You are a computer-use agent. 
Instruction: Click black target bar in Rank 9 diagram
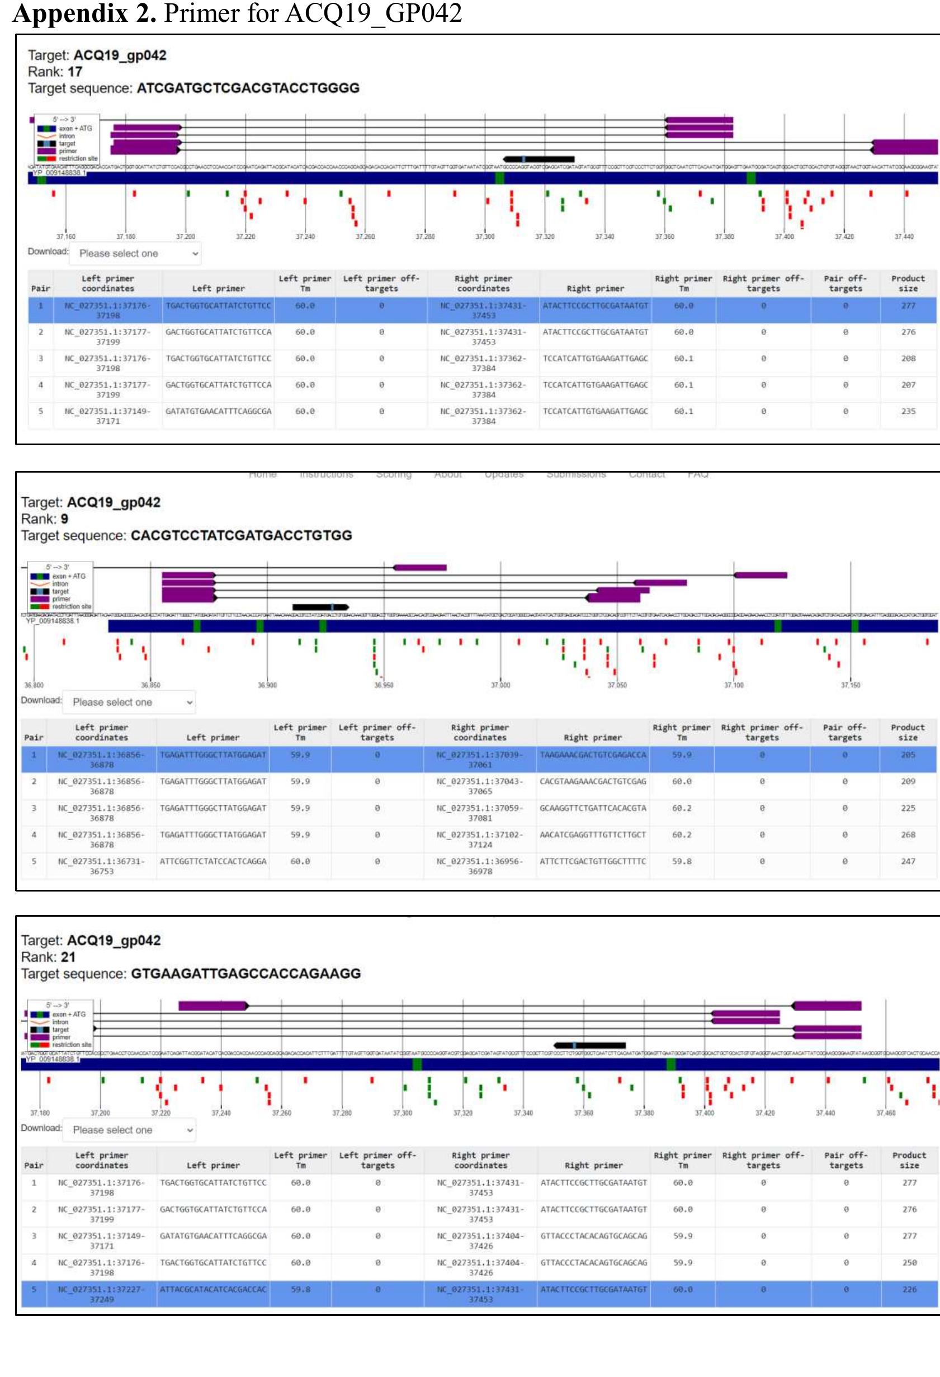tap(320, 607)
